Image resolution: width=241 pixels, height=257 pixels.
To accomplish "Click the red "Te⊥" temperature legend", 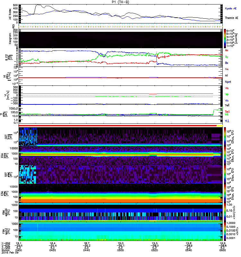I will click(227, 111).
